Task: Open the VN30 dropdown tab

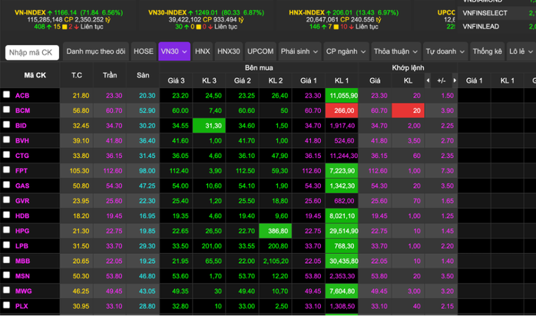Action: point(174,51)
